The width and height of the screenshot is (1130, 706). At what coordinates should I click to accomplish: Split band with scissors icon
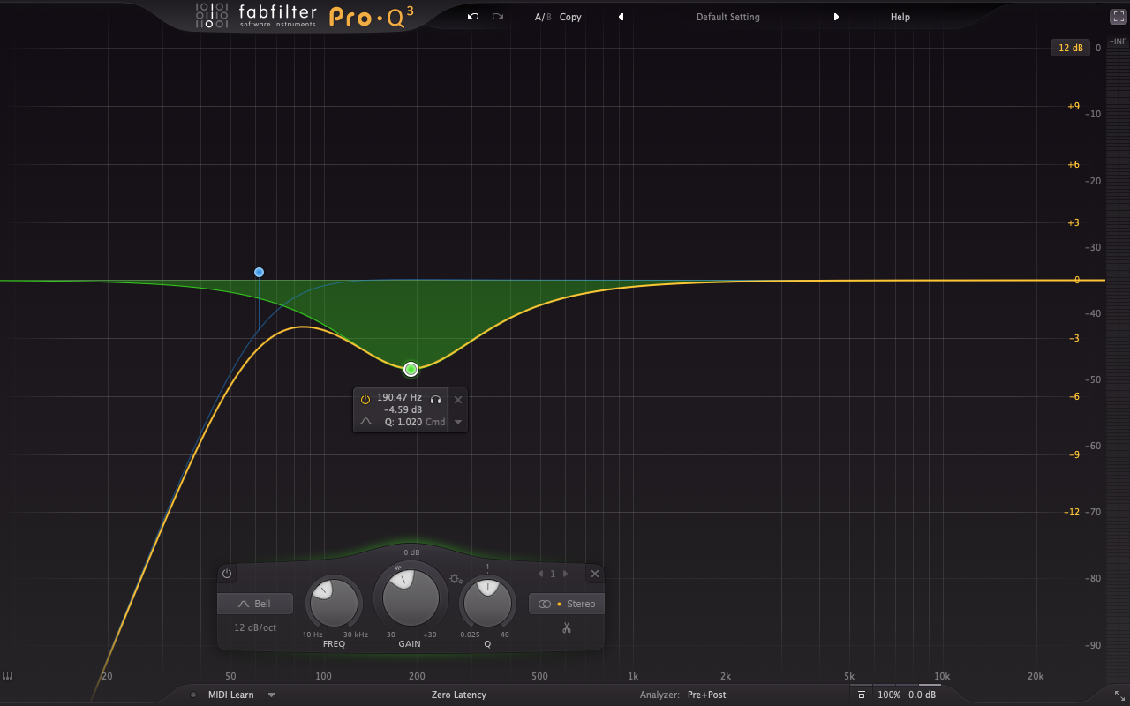[567, 628]
